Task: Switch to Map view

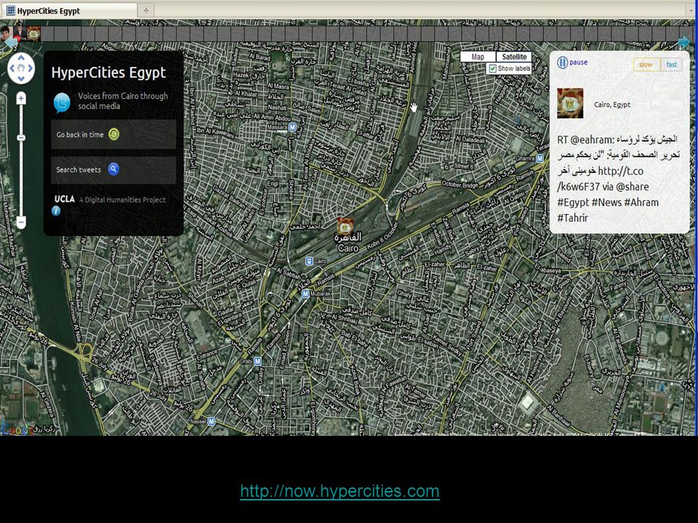Action: (478, 57)
